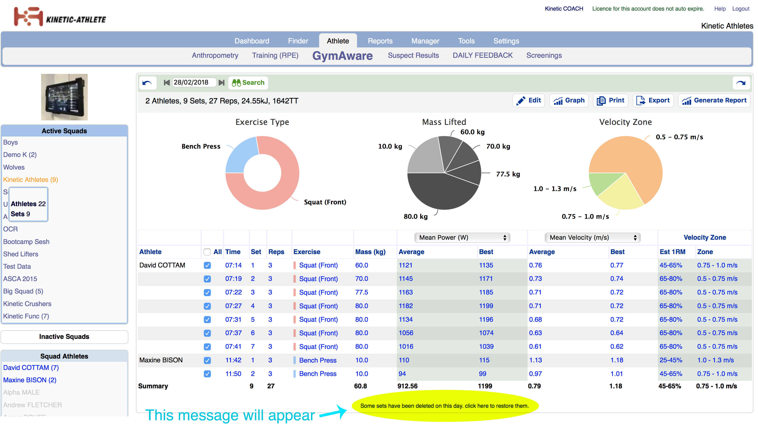Click the undo back arrow icon
The image size is (758, 433).
pos(147,83)
